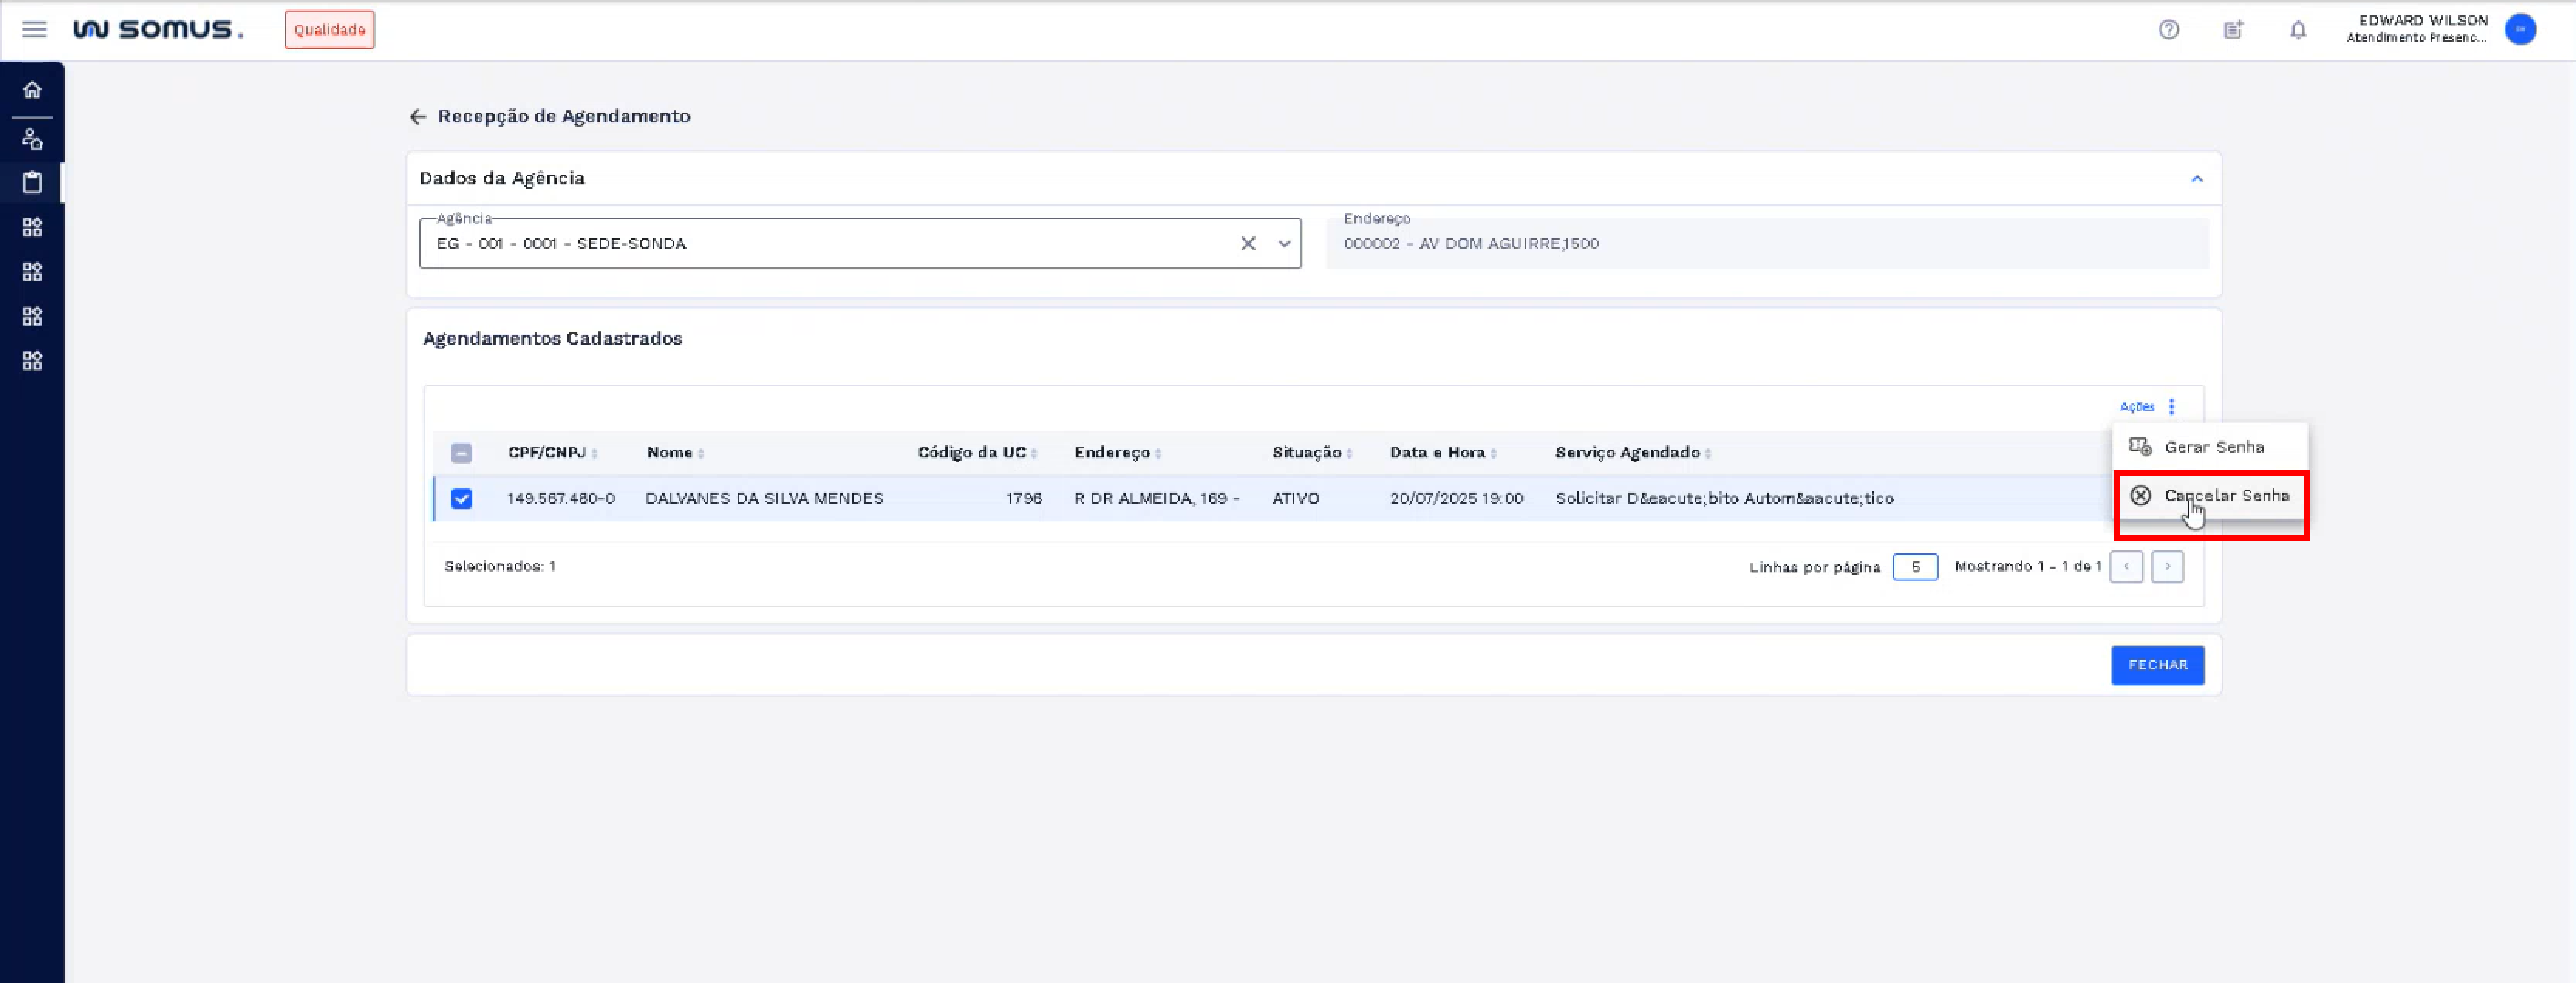2576x983 pixels.
Task: Uncheck the DALVANES DA SILVA MENDES row checkbox
Action: (x=461, y=498)
